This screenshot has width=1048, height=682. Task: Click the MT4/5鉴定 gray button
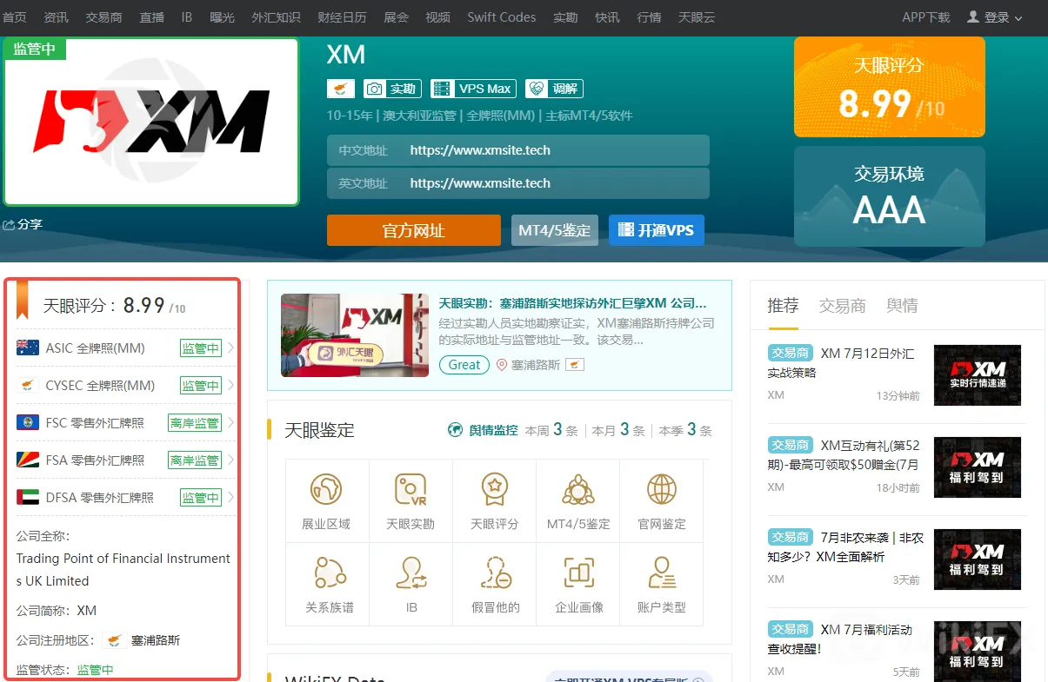(555, 230)
